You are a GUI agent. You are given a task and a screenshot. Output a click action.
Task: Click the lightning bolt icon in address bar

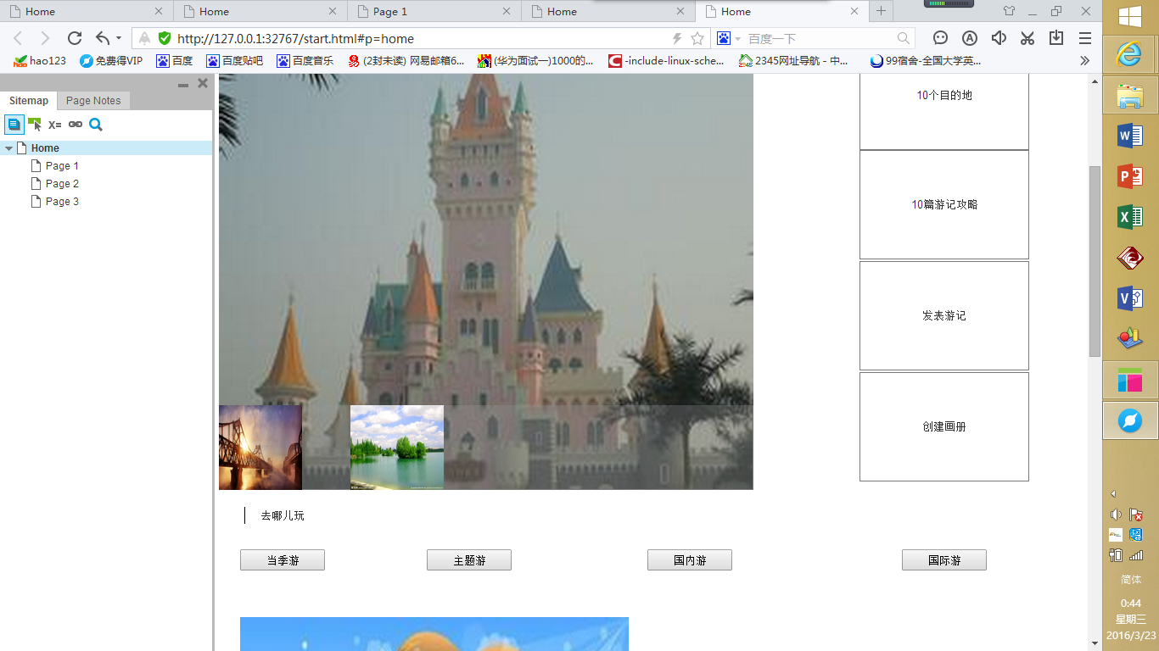677,38
